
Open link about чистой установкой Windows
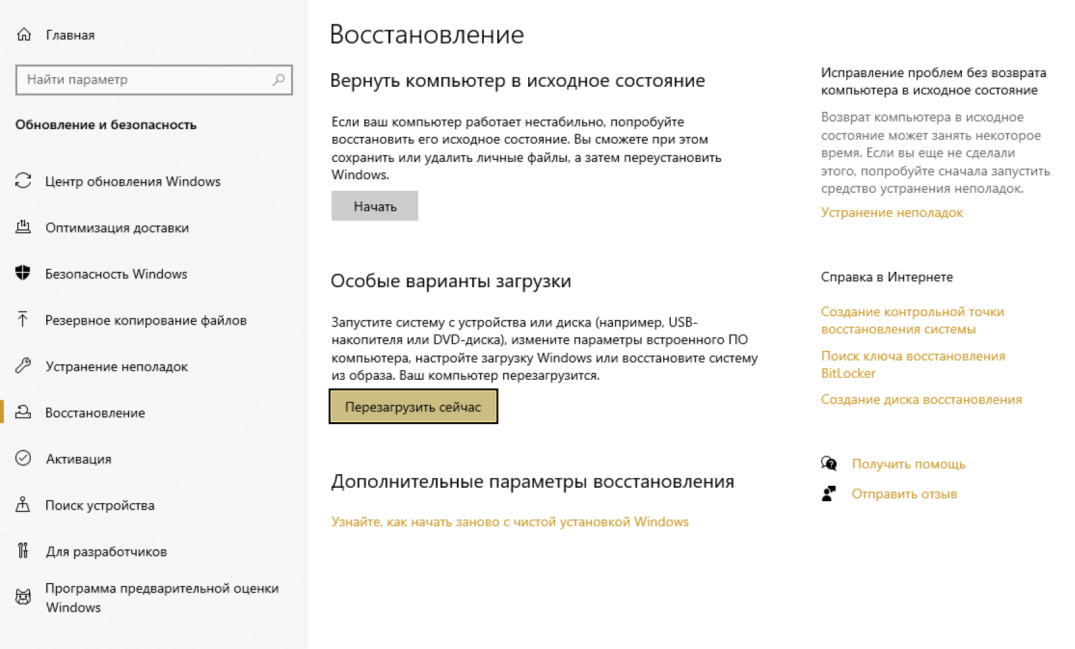tap(510, 522)
